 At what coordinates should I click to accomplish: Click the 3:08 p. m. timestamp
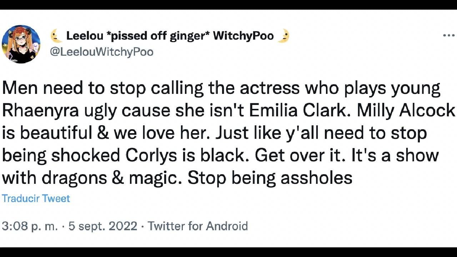(30, 226)
